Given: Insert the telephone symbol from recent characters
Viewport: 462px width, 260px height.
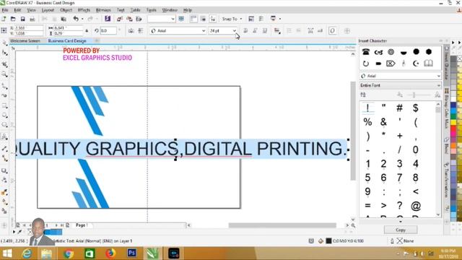Looking at the screenshot, I should click(x=366, y=52).
